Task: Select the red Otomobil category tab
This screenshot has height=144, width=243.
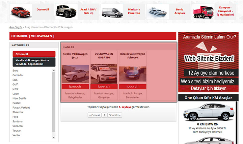Action: pyautogui.click(x=34, y=54)
